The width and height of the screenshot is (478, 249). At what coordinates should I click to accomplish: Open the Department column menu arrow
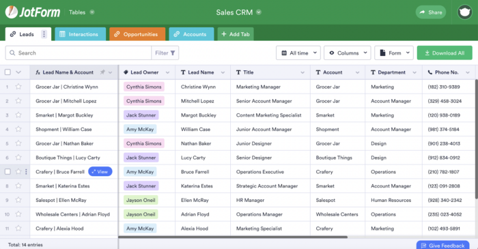[414, 72]
